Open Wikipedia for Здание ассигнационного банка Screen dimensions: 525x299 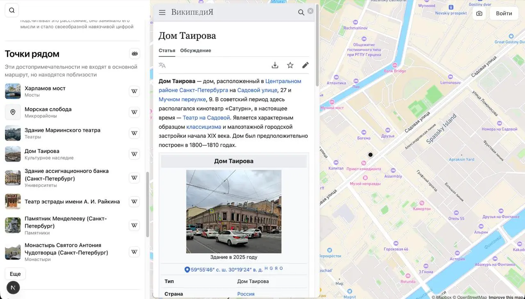(134, 178)
